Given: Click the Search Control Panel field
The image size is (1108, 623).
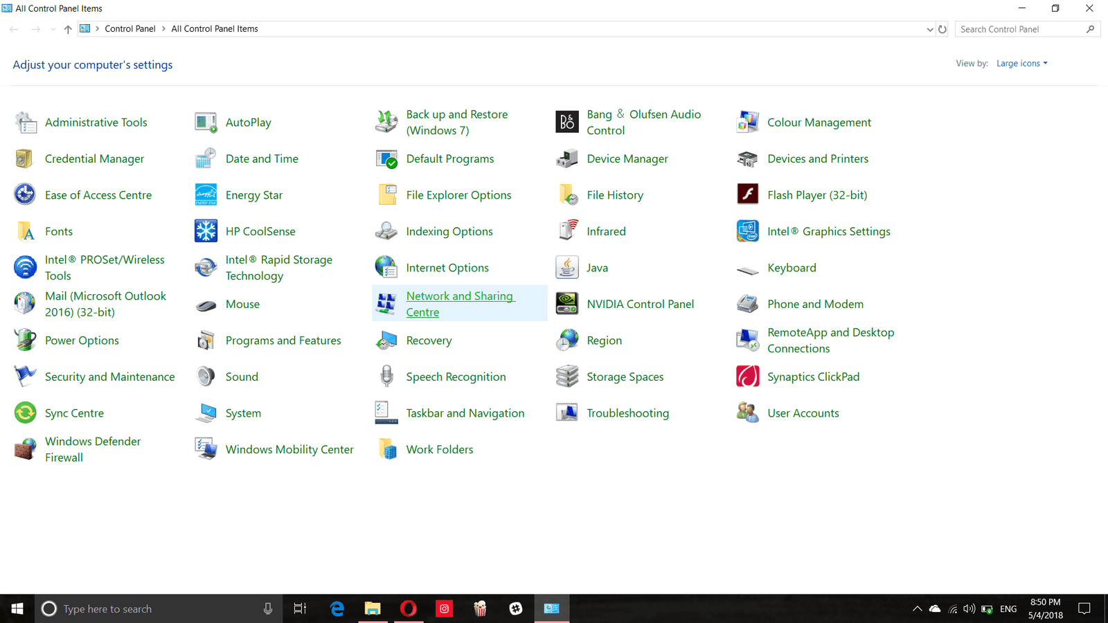Looking at the screenshot, I should [1028, 29].
